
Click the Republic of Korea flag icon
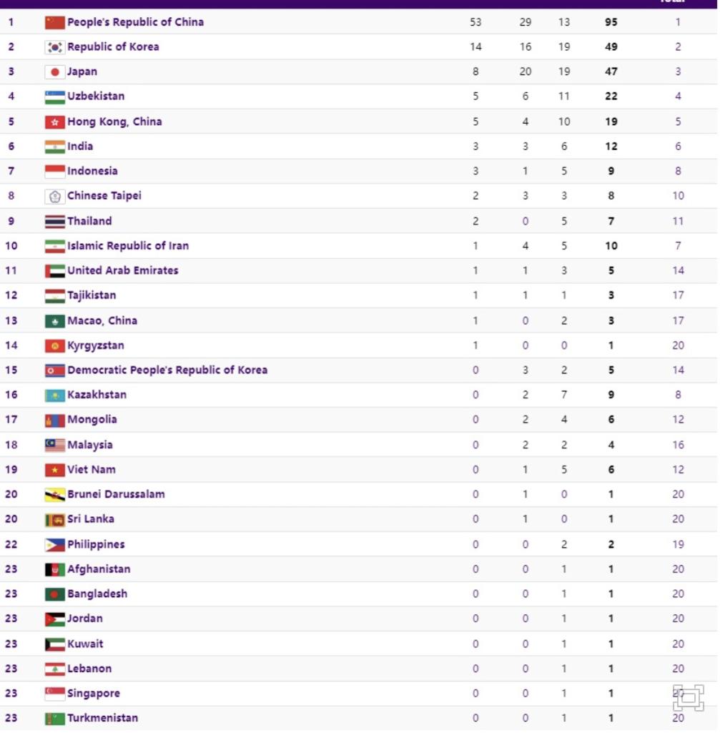coord(54,47)
